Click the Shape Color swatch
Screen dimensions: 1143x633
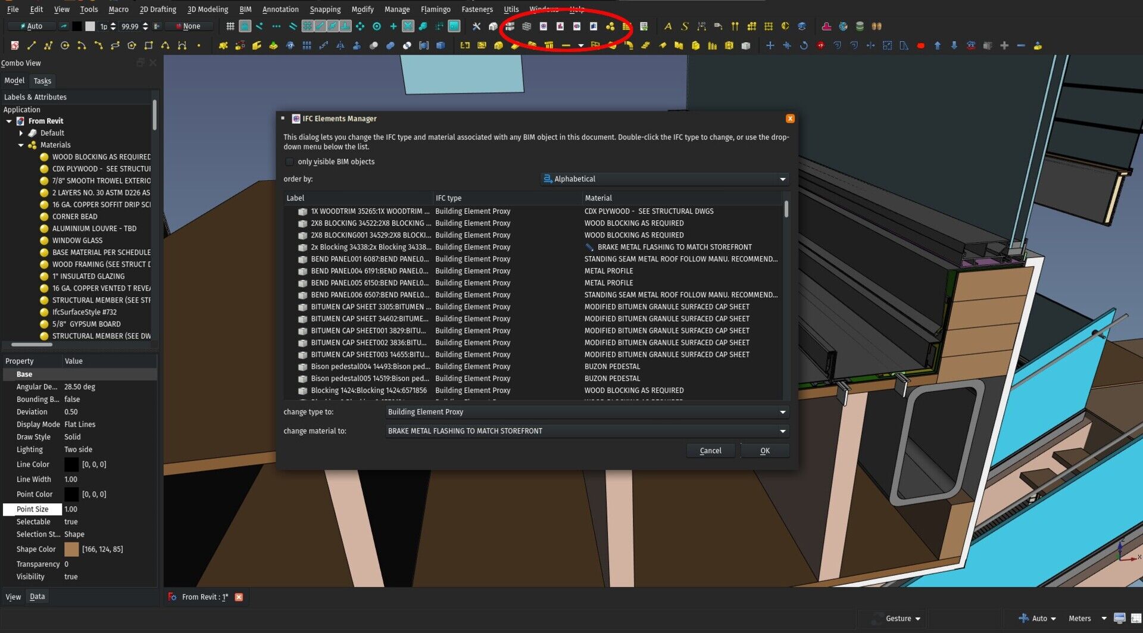click(71, 550)
